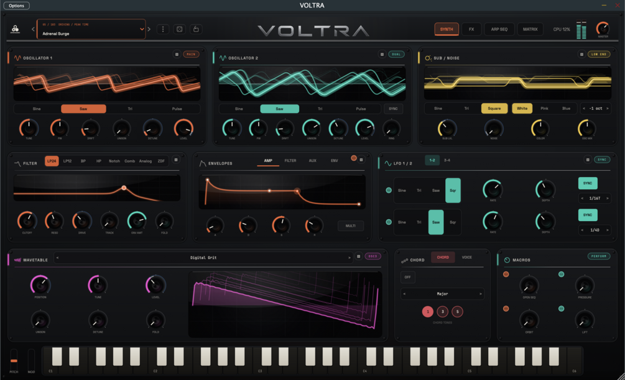The width and height of the screenshot is (625, 380).
Task: Show the FILTER envelope tab
Action: click(290, 161)
